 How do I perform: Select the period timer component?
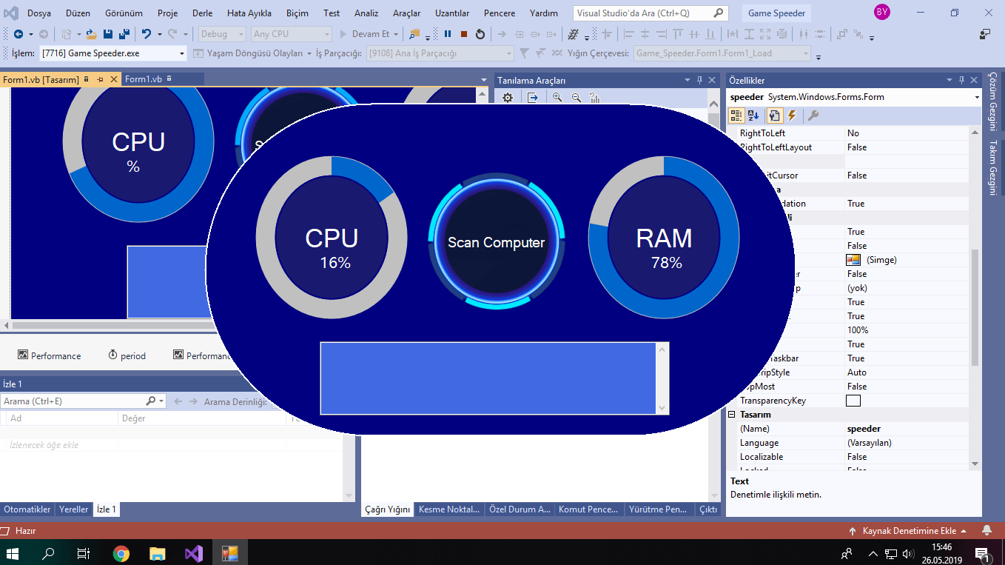(x=127, y=355)
